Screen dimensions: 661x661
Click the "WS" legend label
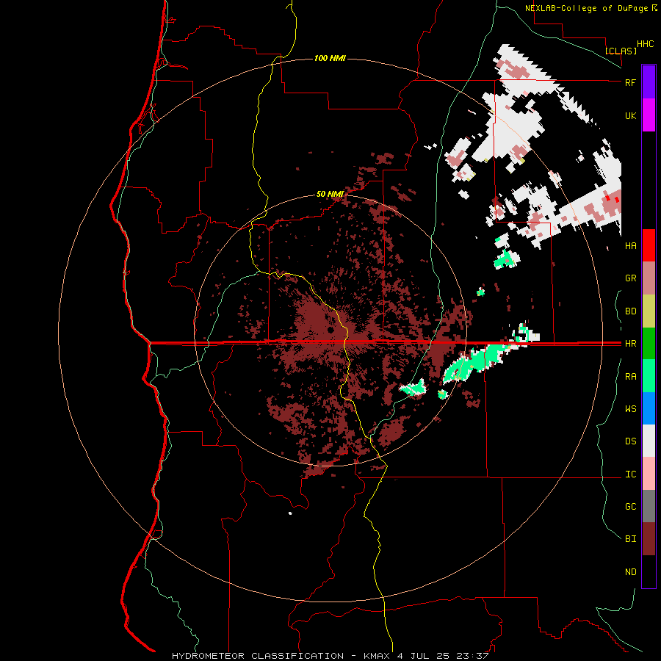(630, 409)
